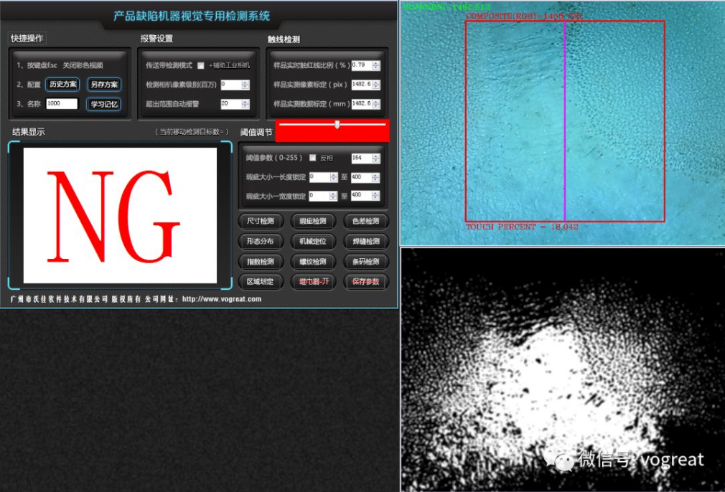Increase the threshold value 164 with up arrow

[x=375, y=156]
